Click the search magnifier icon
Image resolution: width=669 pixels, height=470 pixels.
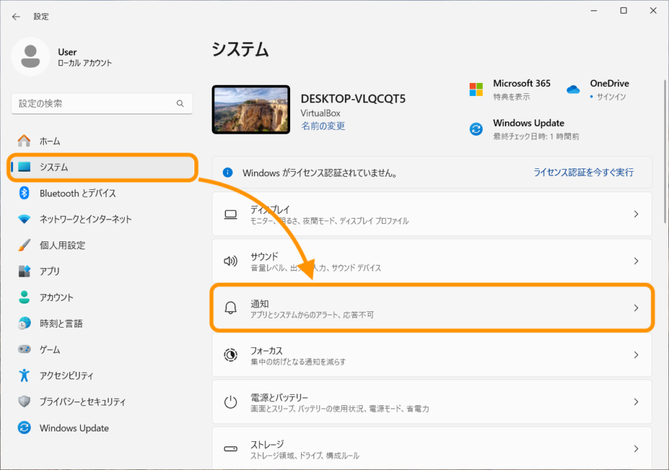(x=180, y=104)
